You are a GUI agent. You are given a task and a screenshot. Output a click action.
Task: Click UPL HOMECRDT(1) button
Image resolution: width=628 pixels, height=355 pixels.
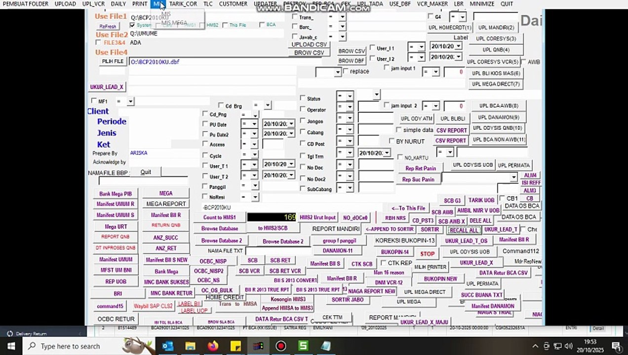449,28
